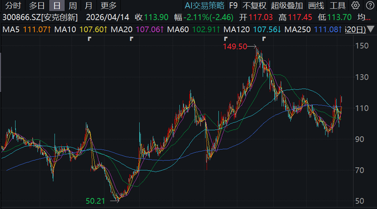Select the 周 weekly chart tab

[73, 5]
